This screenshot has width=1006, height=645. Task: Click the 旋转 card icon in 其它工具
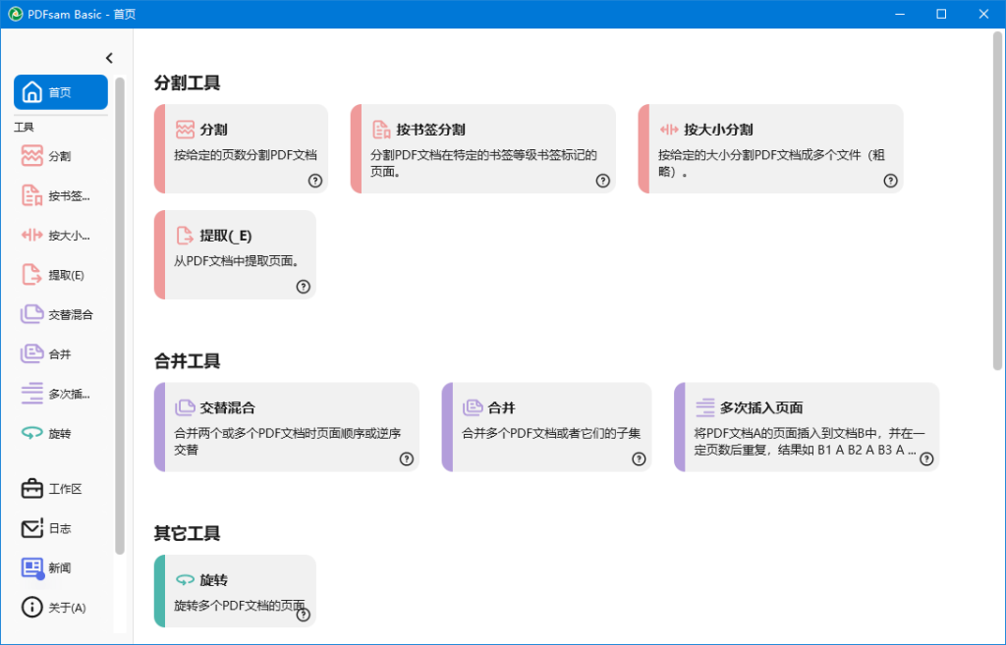click(185, 579)
